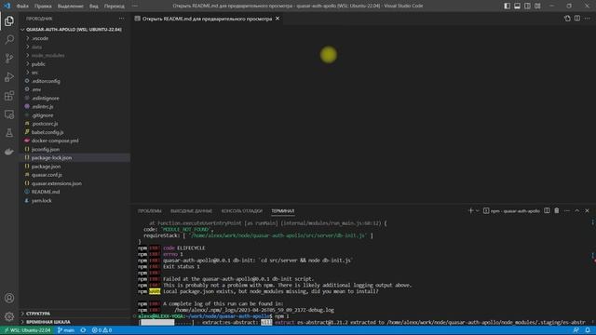The image size is (596, 335).
Task: Open the overflow menu ellipsis in menu bar
Action: (134, 7)
